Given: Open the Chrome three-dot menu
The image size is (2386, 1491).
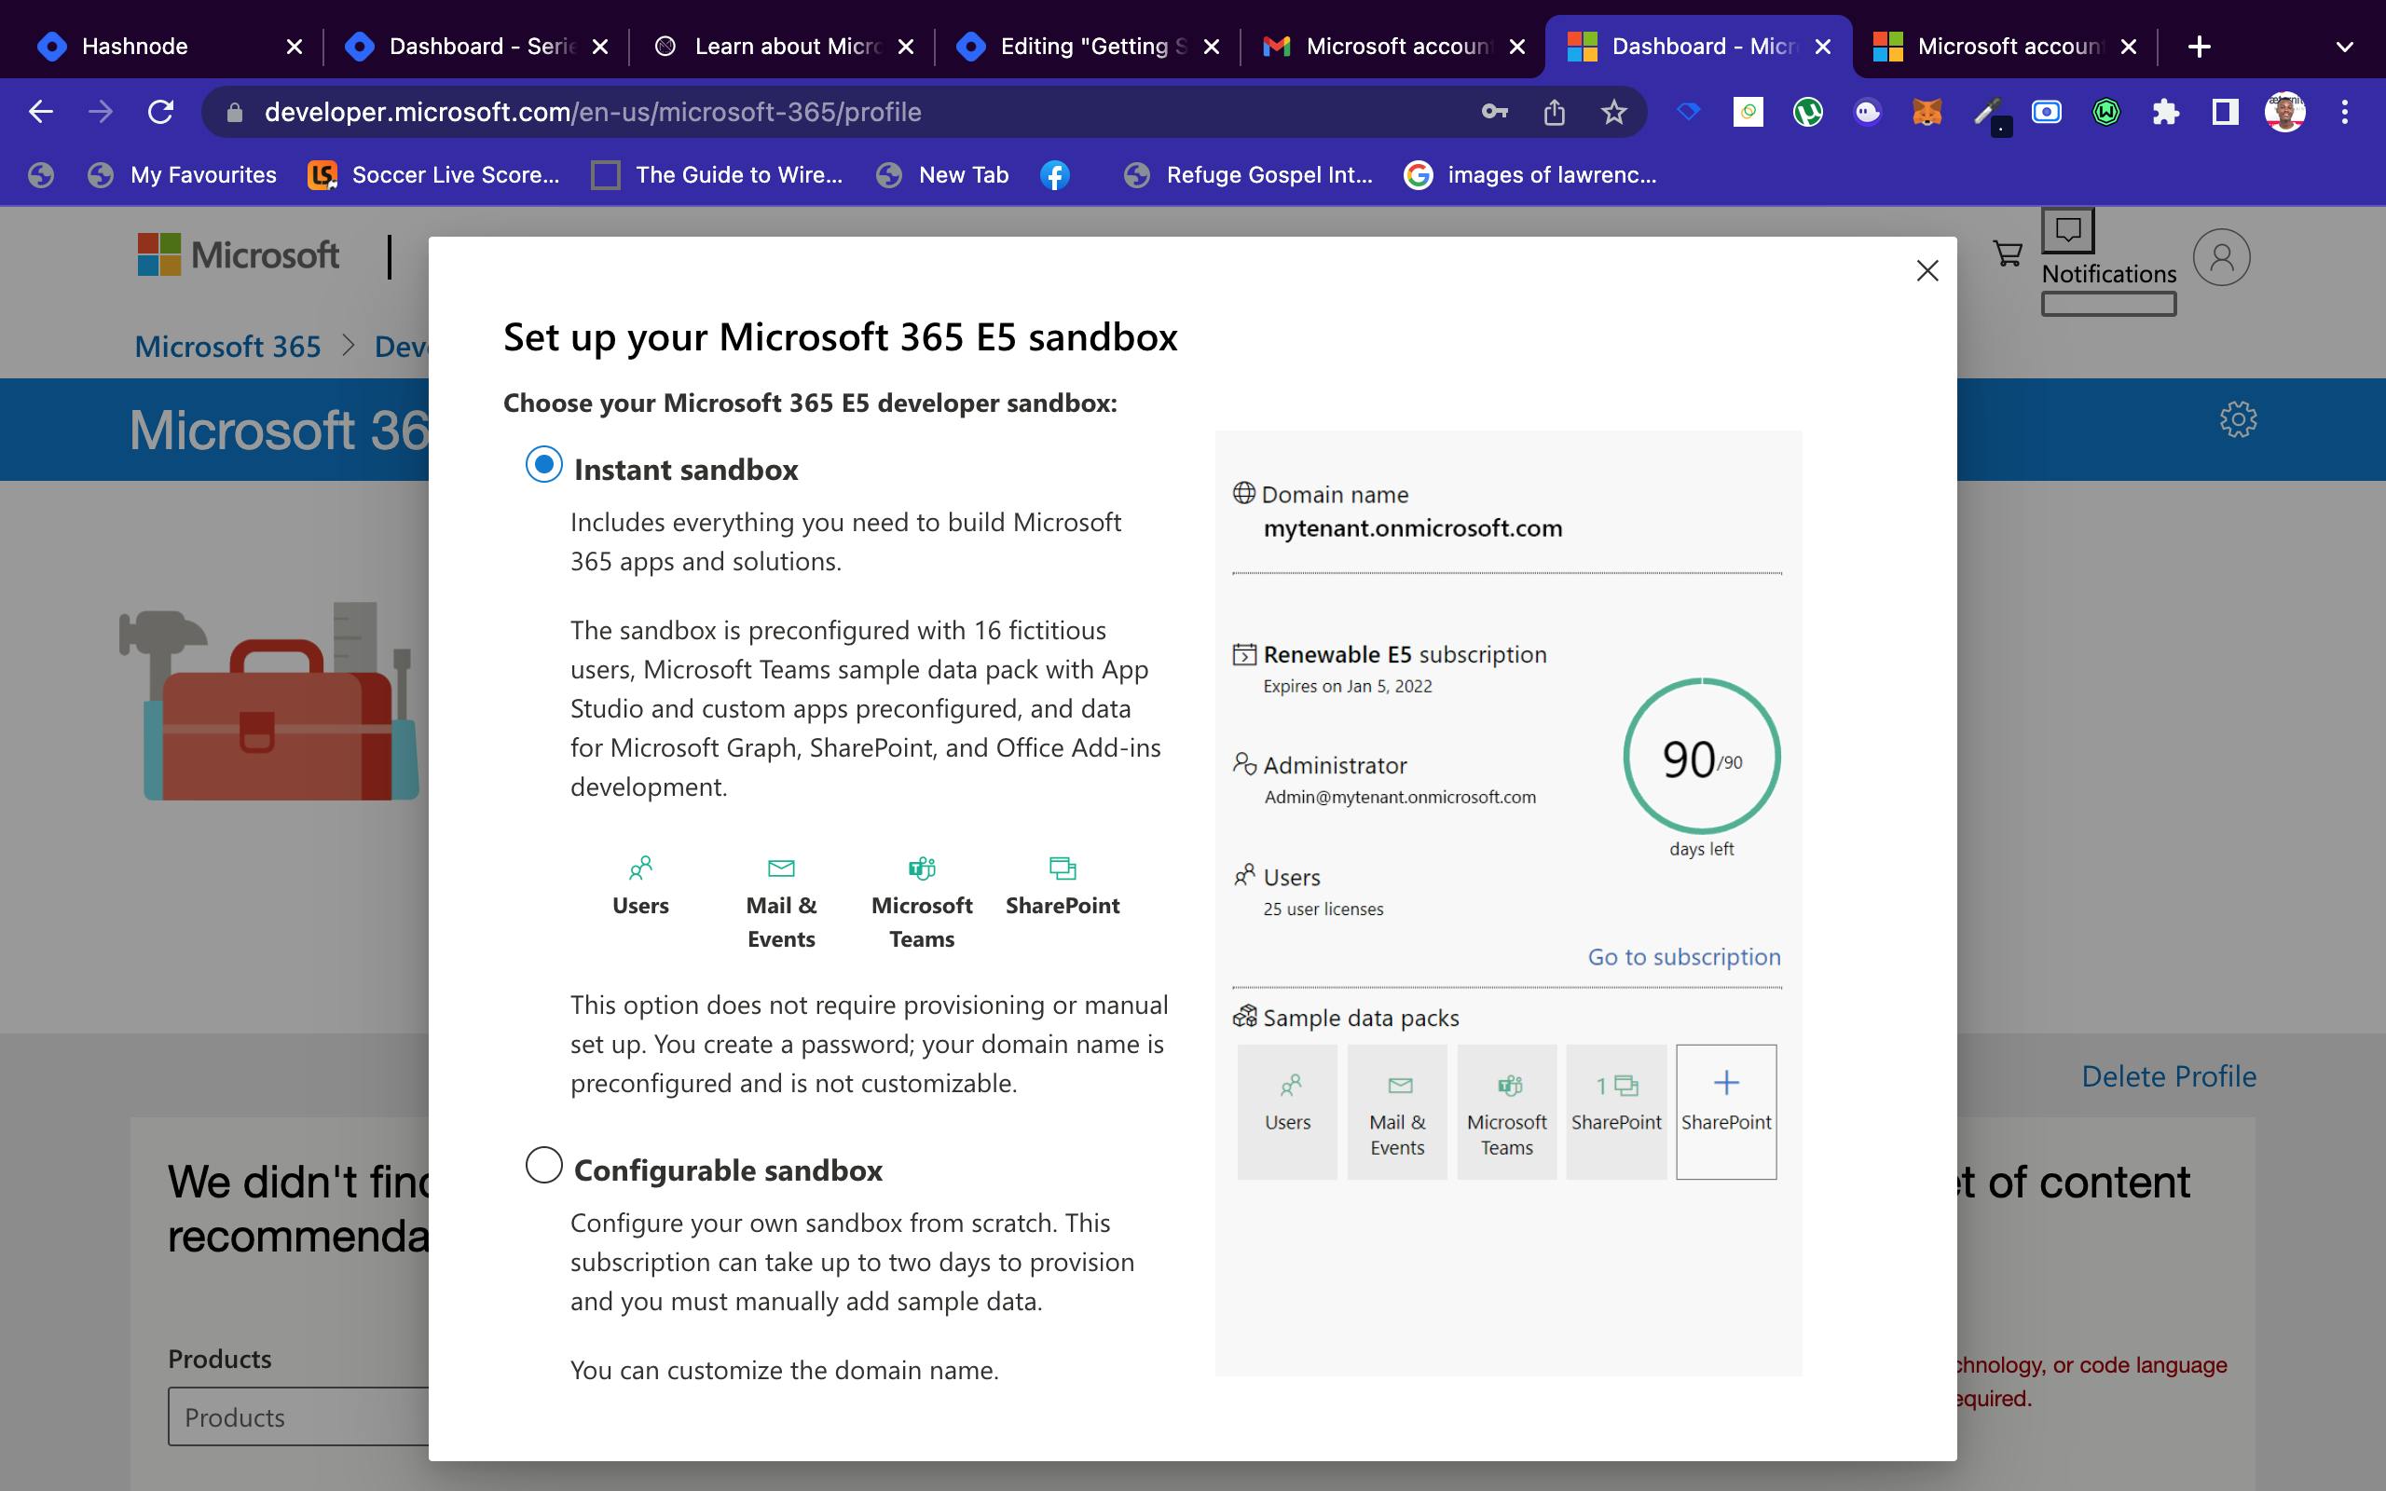Looking at the screenshot, I should 2345,112.
